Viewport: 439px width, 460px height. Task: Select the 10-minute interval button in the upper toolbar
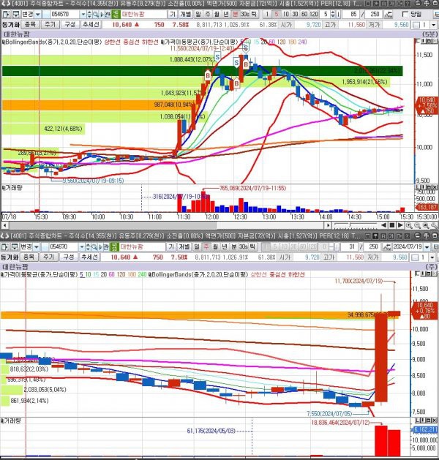tap(286, 14)
